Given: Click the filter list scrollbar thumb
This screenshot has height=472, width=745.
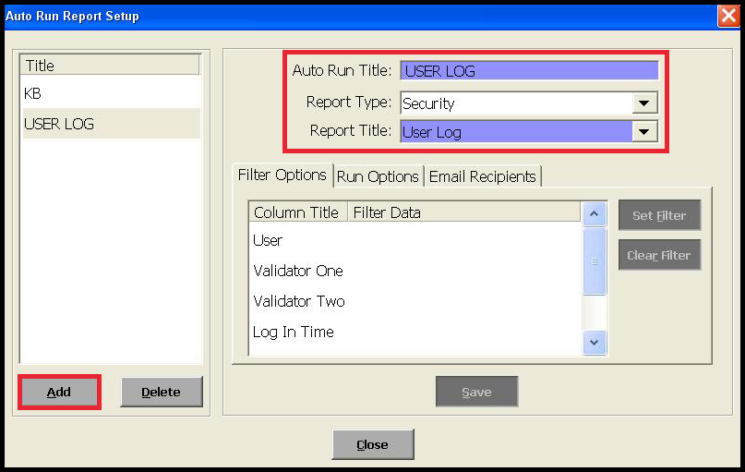Looking at the screenshot, I should click(x=595, y=261).
